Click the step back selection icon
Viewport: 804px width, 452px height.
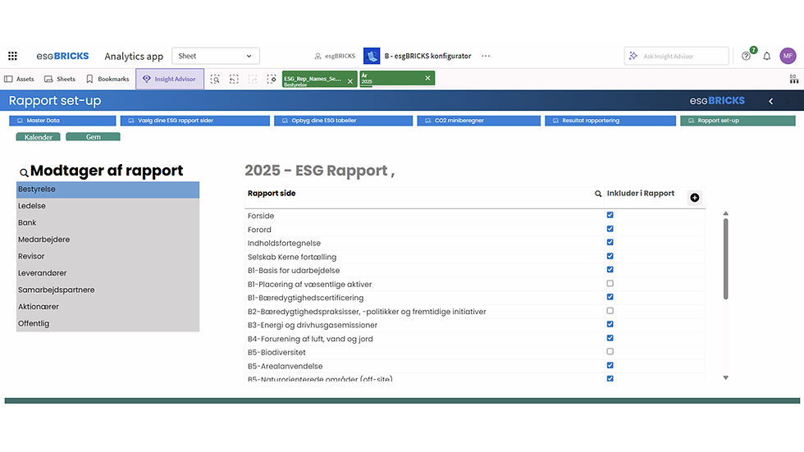point(234,79)
